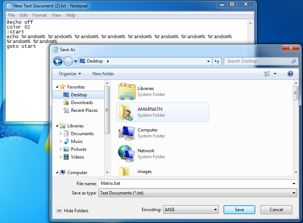Open the Help menu in Notepad
Screen dimensions: 303x223
[71, 15]
